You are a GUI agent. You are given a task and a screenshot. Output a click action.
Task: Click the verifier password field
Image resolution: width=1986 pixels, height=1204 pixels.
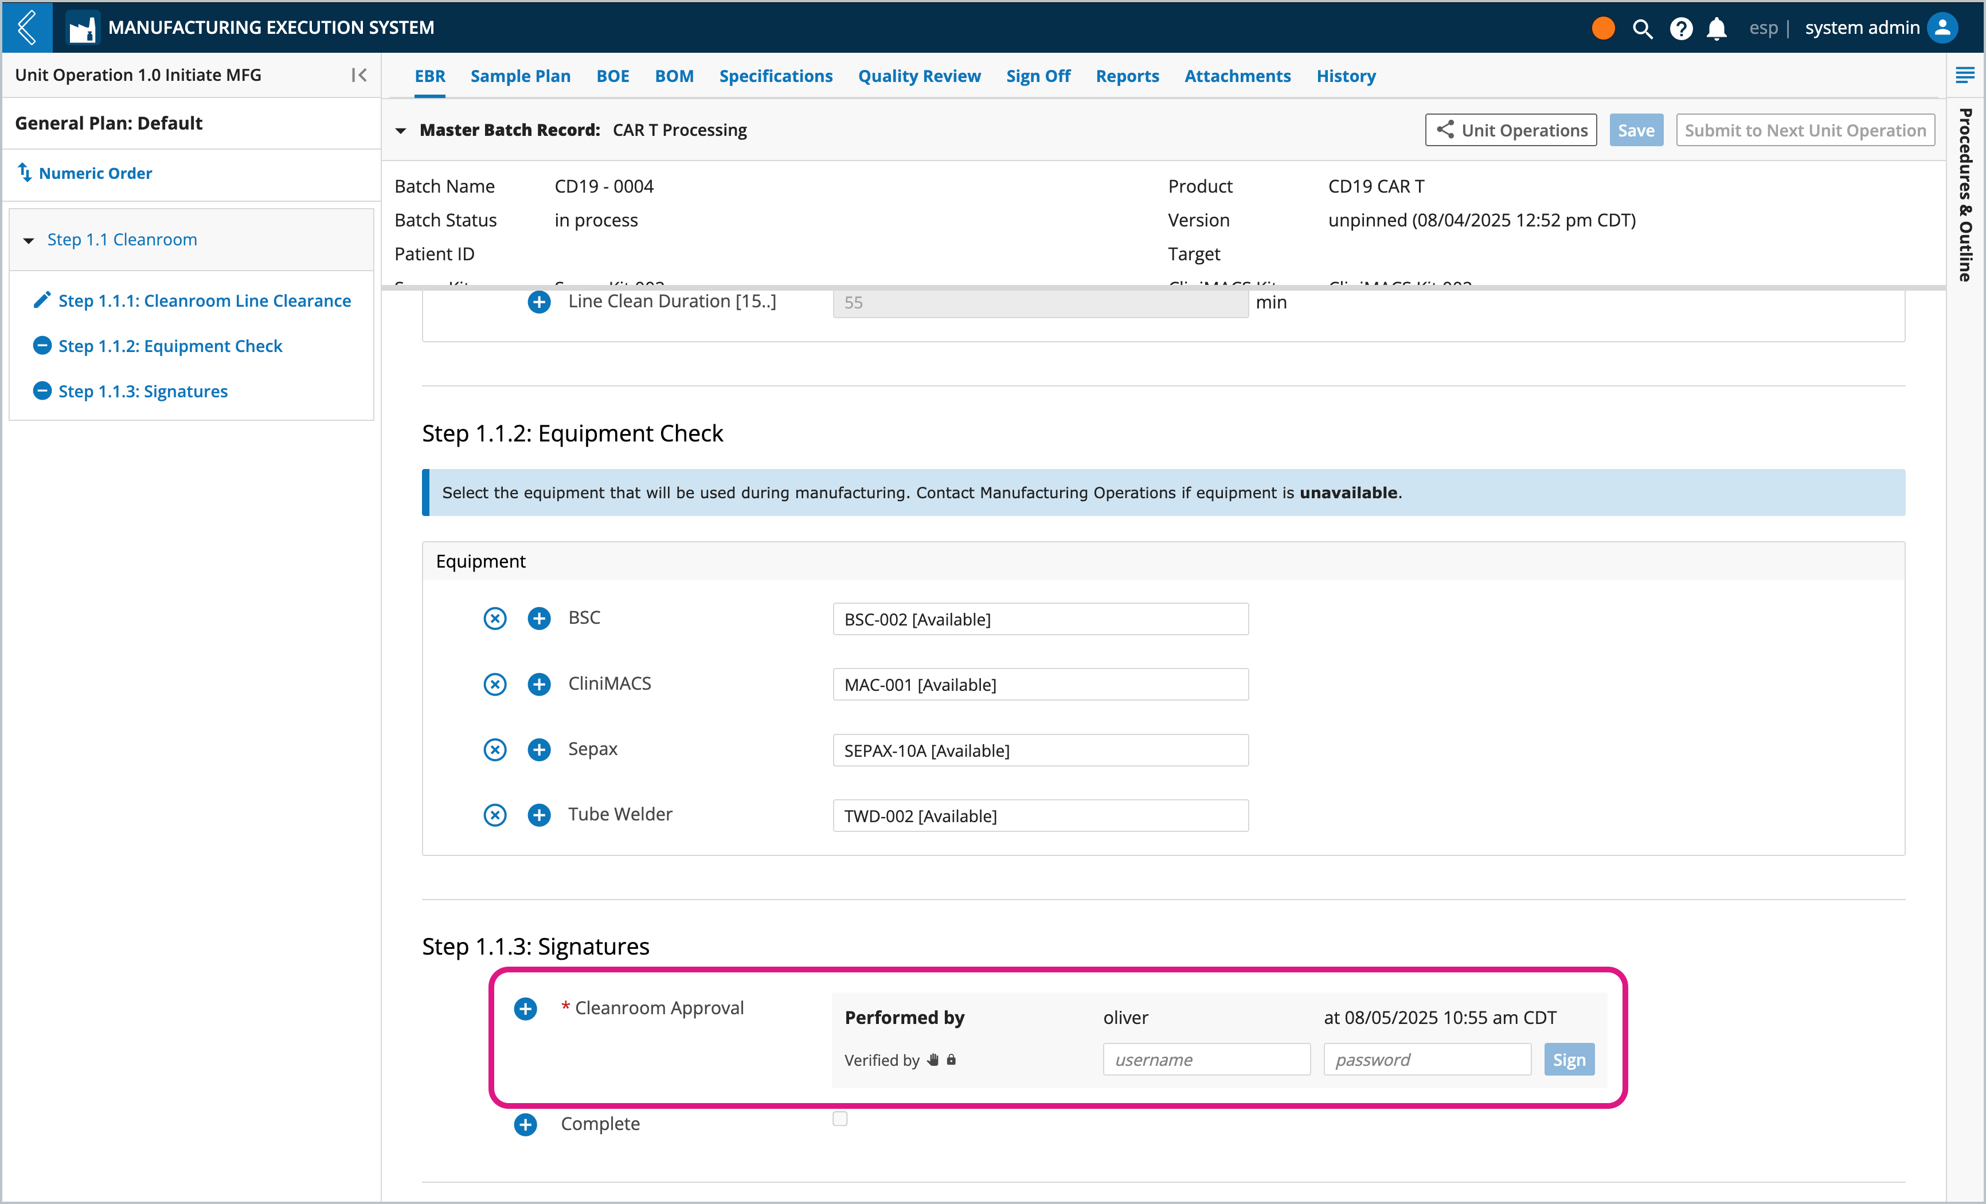(1426, 1060)
